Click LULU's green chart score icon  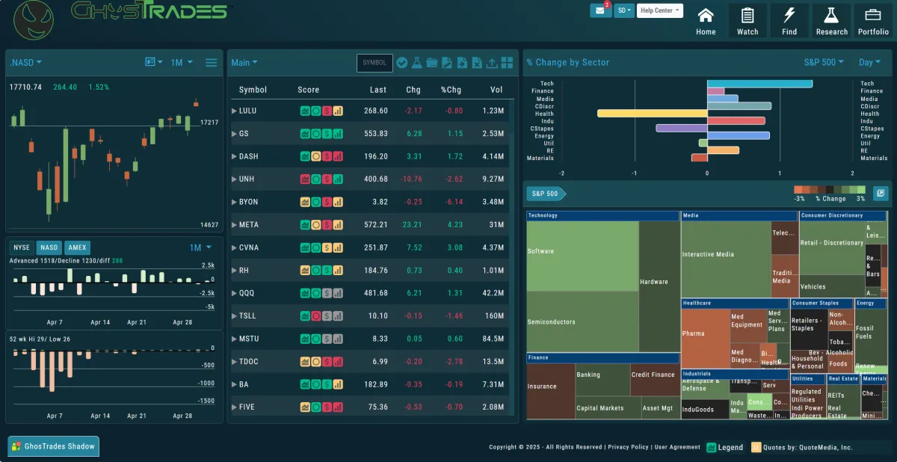tap(305, 111)
